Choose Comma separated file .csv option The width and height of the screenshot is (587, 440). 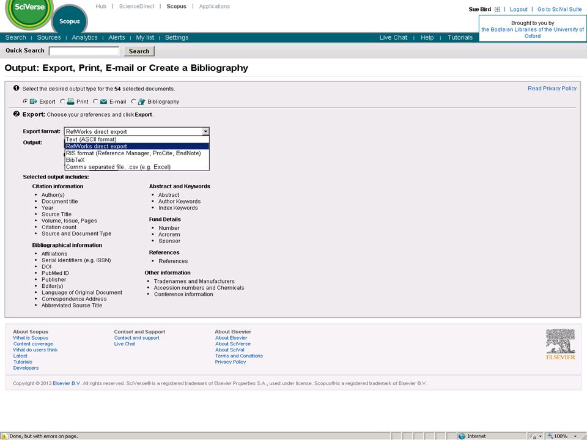[137, 167]
